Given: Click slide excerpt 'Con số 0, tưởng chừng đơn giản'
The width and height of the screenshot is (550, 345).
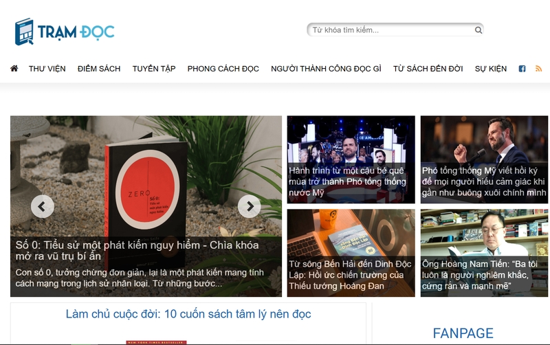Looking at the screenshot, I should click(140, 278).
